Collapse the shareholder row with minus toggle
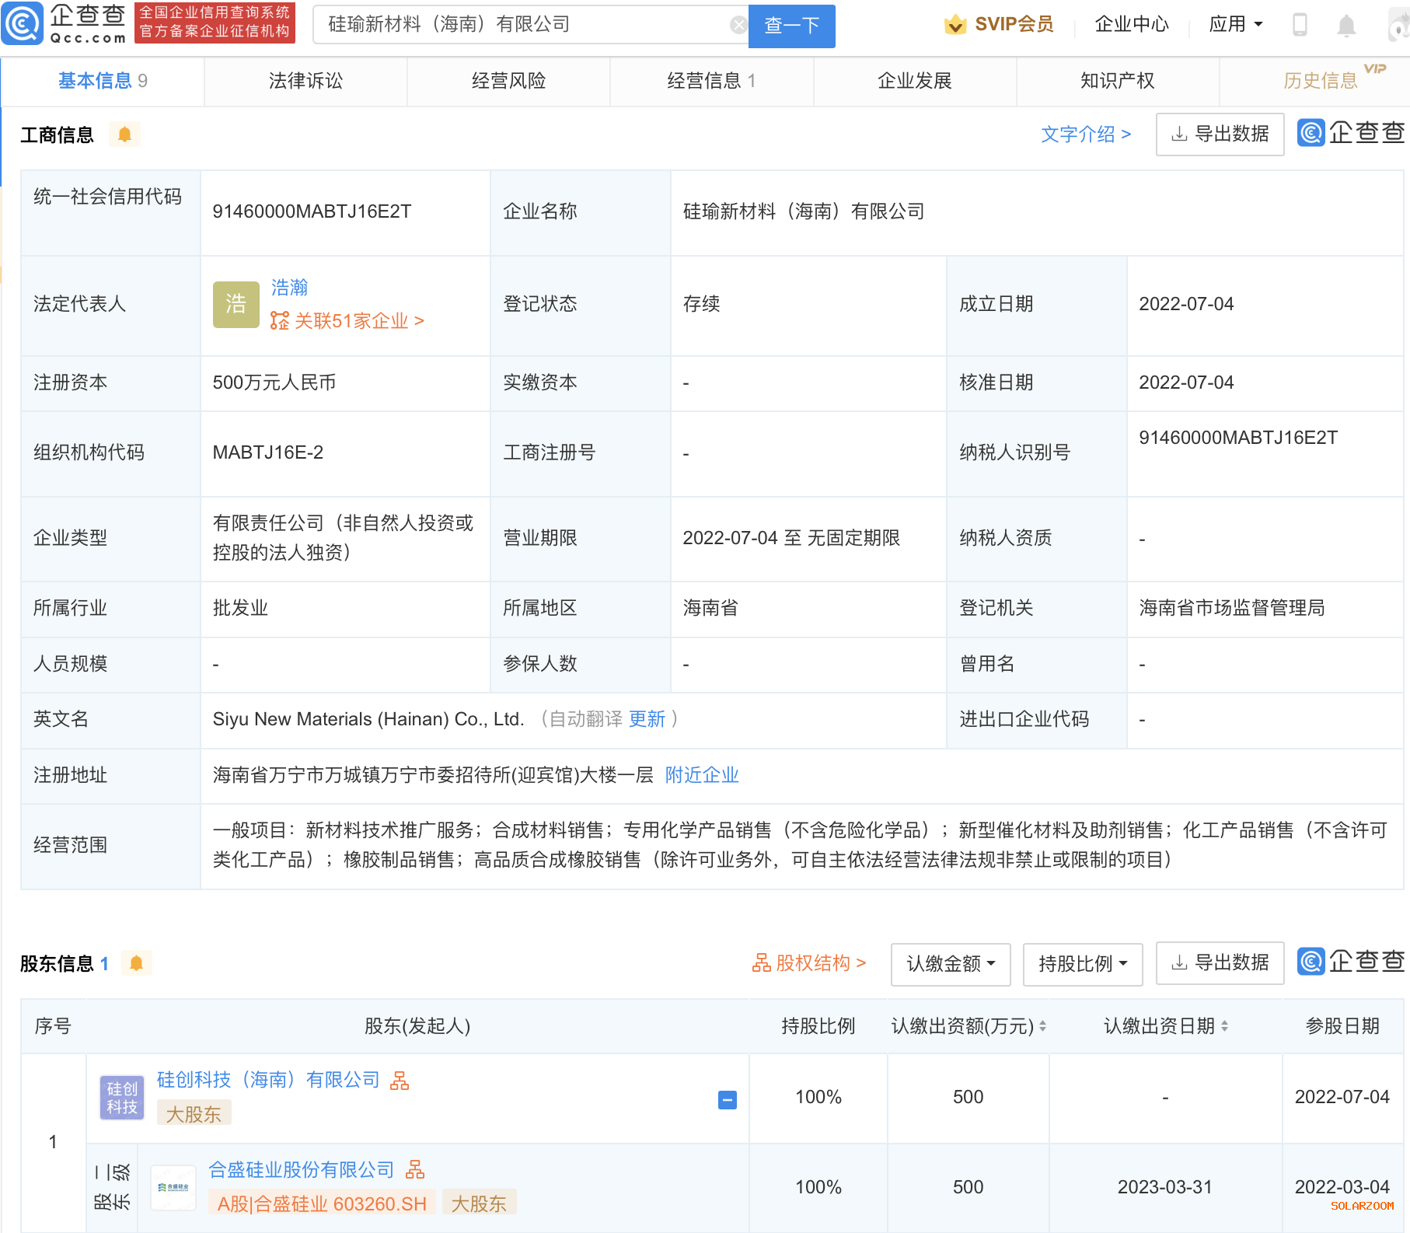 coord(727,1099)
